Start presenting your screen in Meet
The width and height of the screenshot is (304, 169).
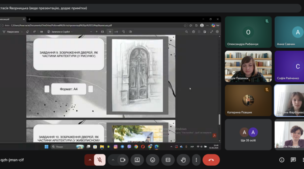click(137, 160)
